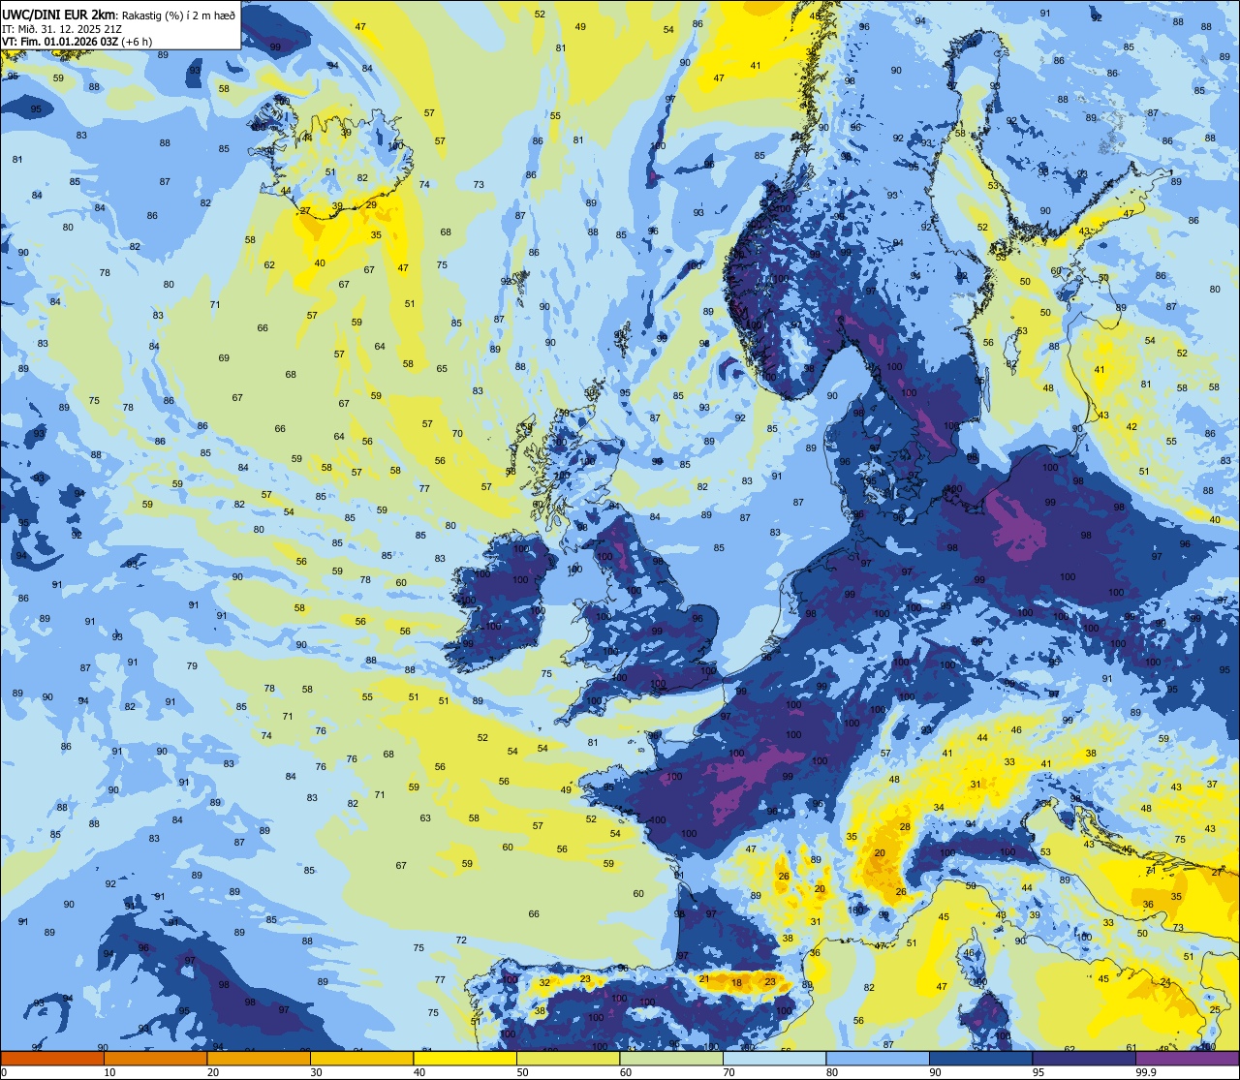Image resolution: width=1240 pixels, height=1080 pixels.
Task: Click the "20" tick label on the color scale
Action: coord(213,1072)
